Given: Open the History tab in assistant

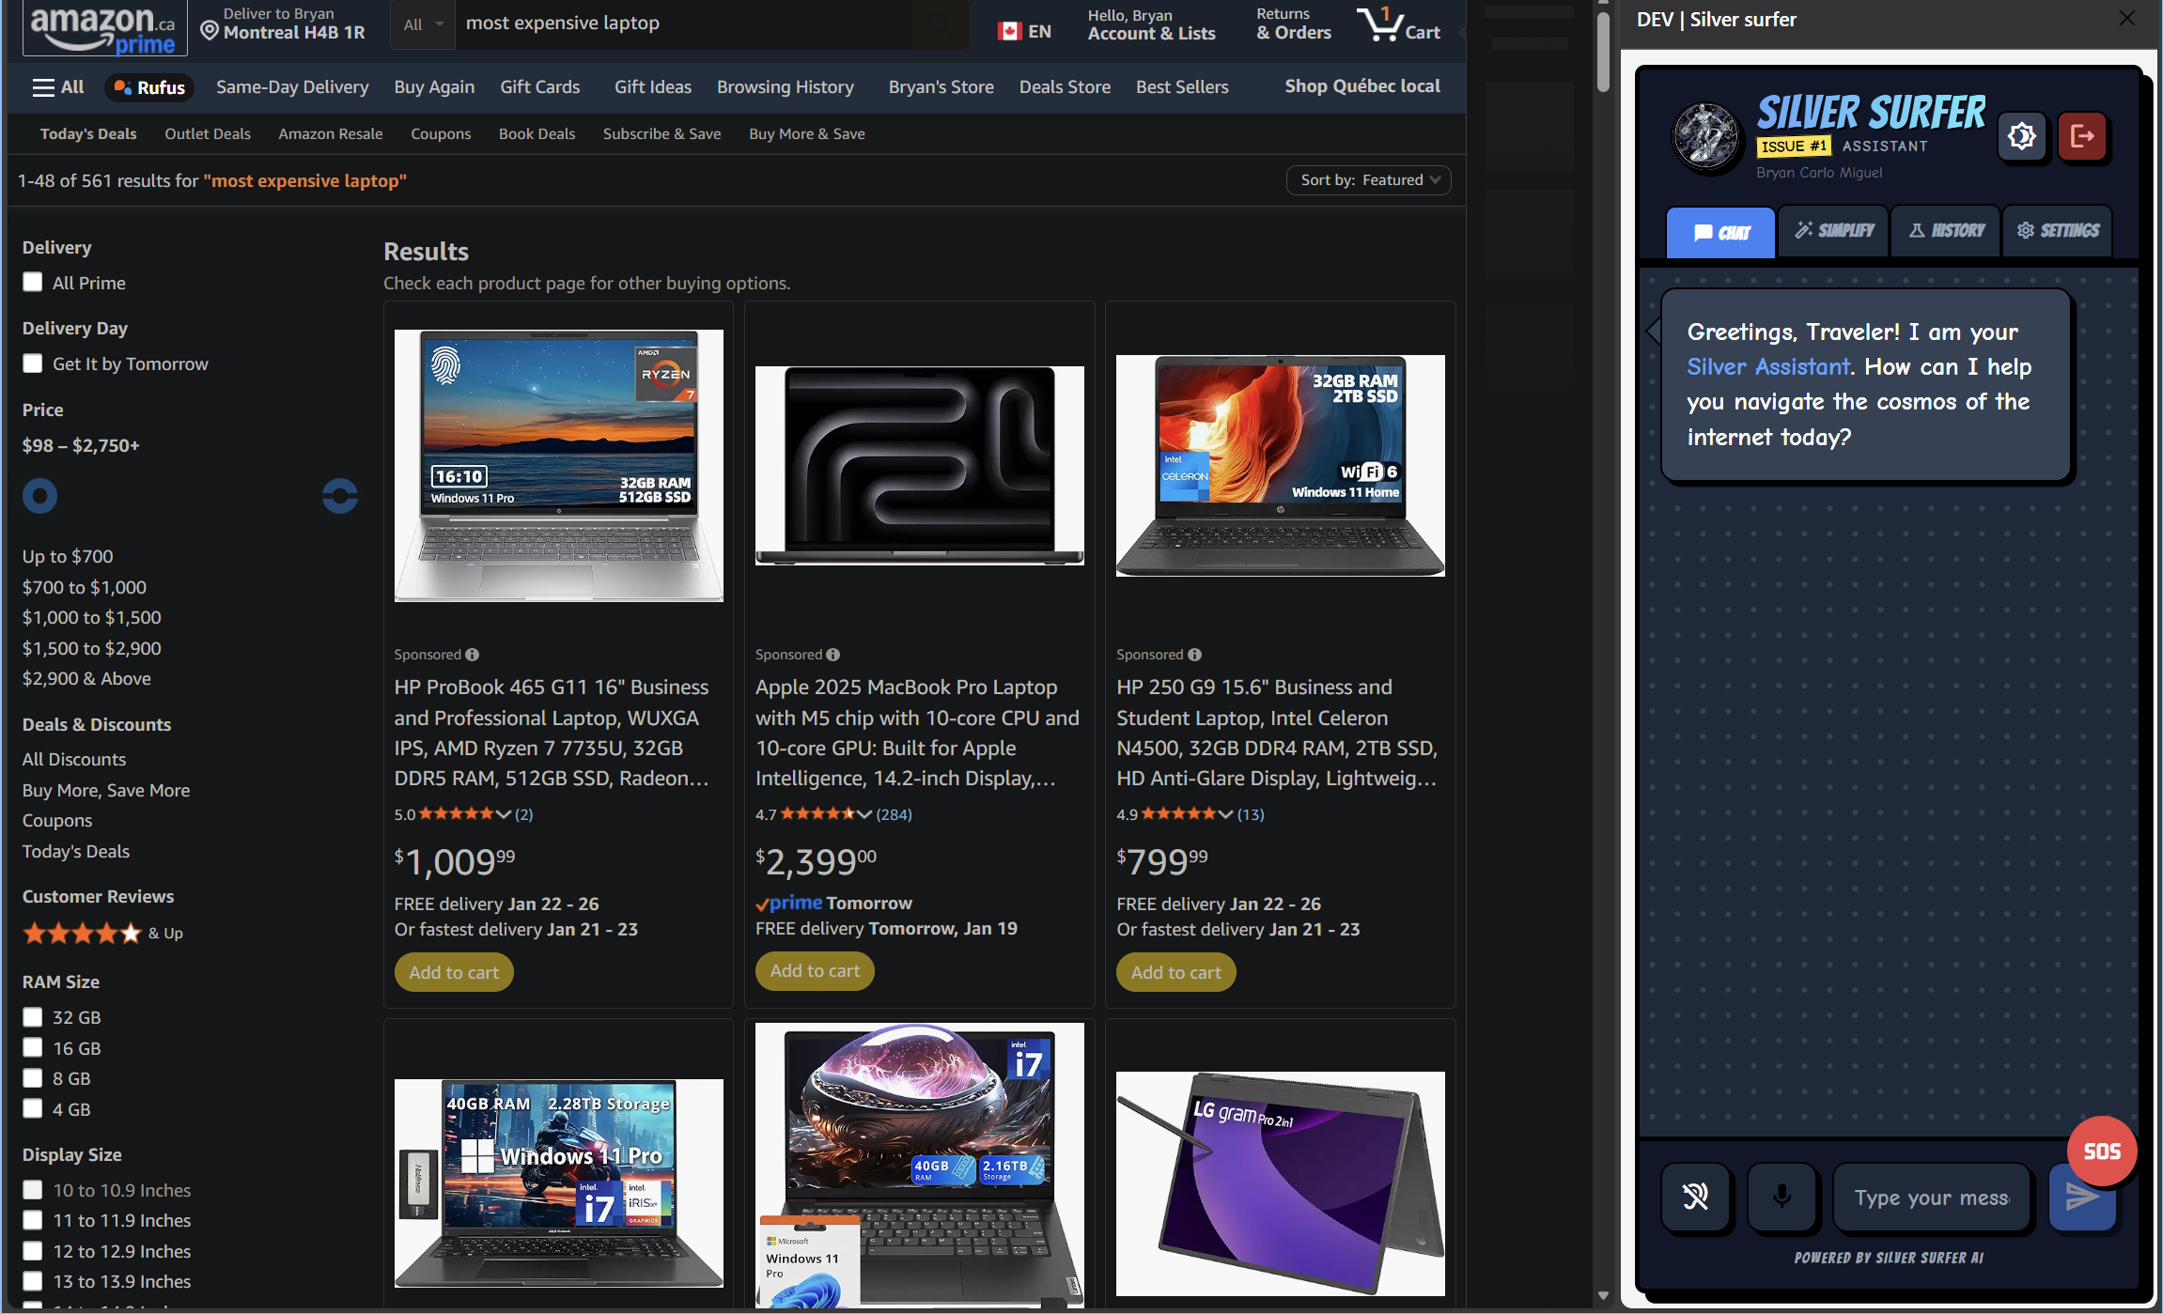Looking at the screenshot, I should (x=1946, y=231).
